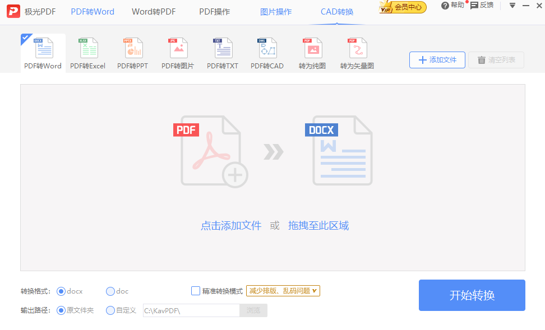The image size is (545, 330).
Task: Choose 自定义 custom output path
Action: pos(110,310)
